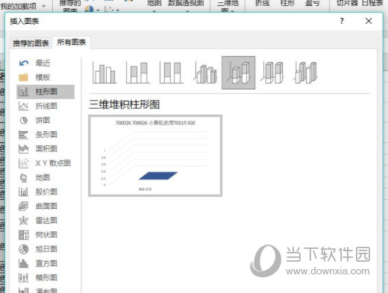Viewport: 388px width, 293px height.
Task: Switch to the 所有图表 tab
Action: pos(72,42)
